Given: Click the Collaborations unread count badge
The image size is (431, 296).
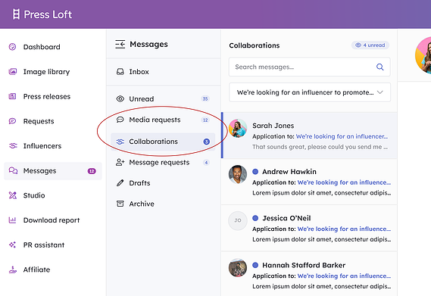Looking at the screenshot, I should pos(207,142).
